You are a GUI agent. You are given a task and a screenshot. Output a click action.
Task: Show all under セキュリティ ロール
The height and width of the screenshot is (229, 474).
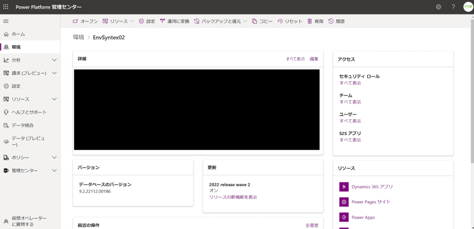point(350,83)
